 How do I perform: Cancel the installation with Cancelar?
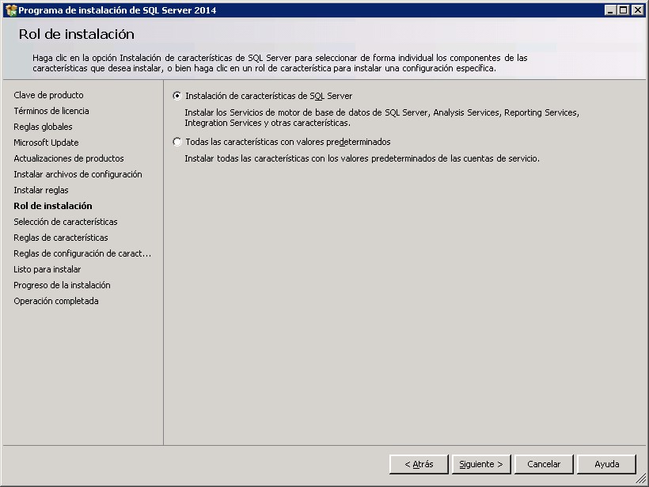tap(544, 464)
